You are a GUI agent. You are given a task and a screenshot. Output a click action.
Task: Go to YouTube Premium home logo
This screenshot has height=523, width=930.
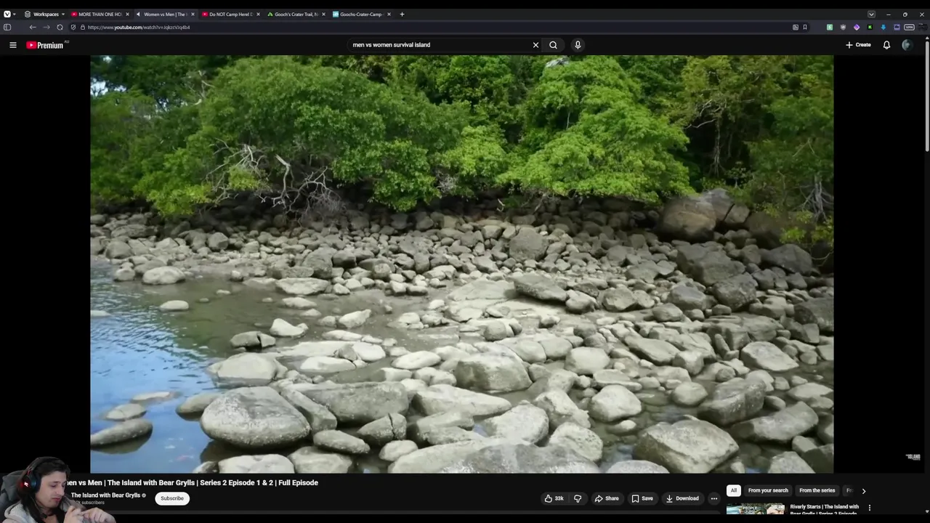[45, 45]
